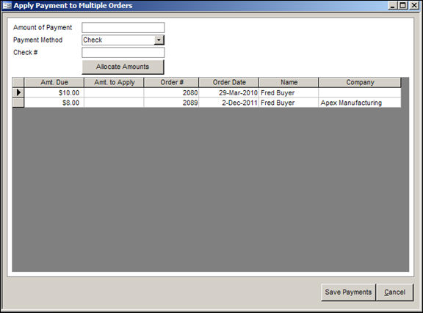Click the select-all corner of the grid
Screen dimensions: 423x313
click(18, 82)
